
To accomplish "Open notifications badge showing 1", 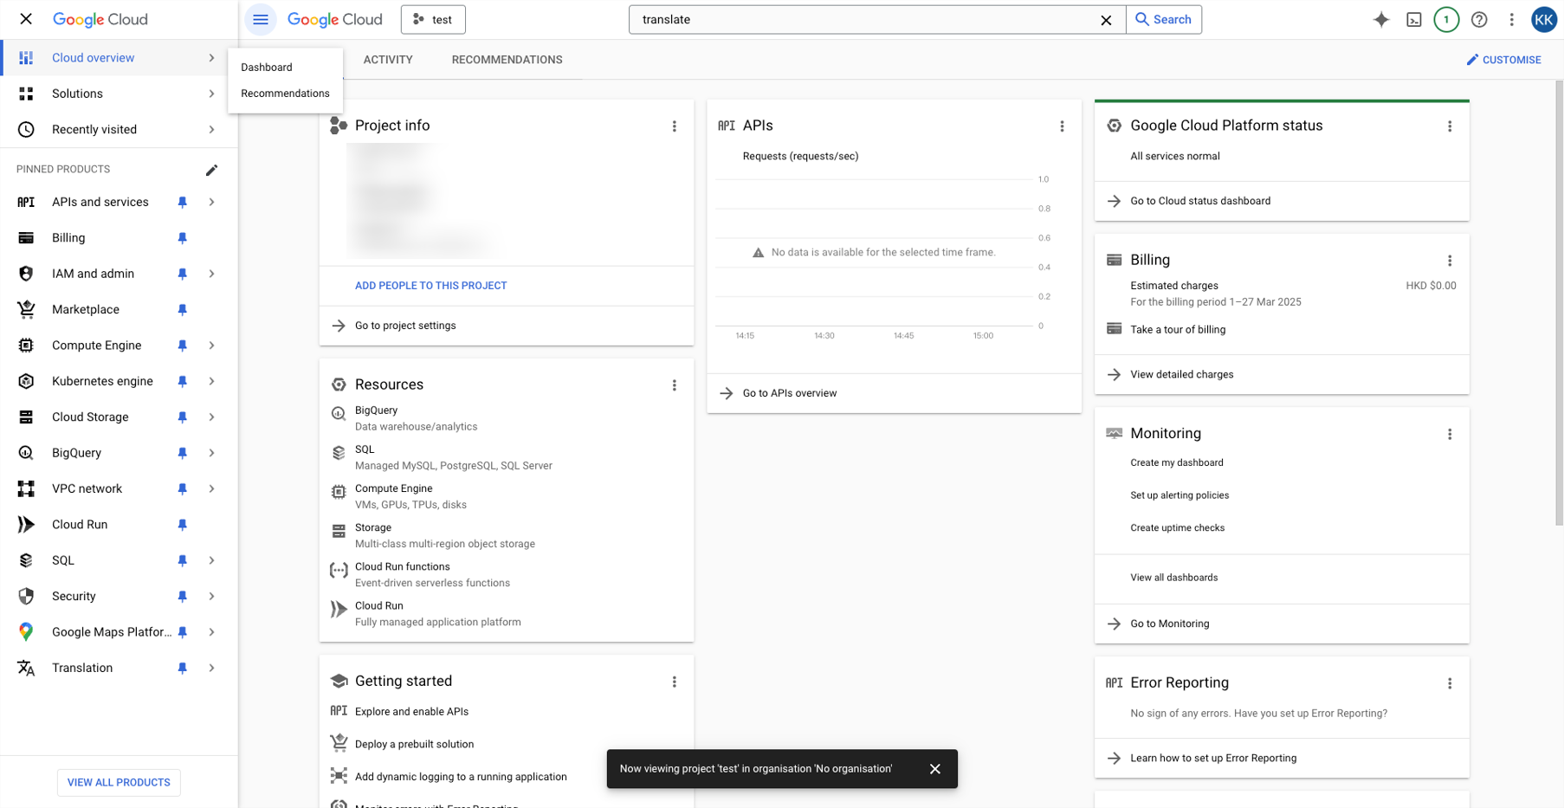I will tap(1446, 20).
